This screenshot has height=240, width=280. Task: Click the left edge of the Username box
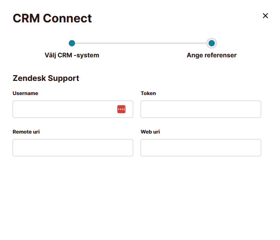coord(15,109)
